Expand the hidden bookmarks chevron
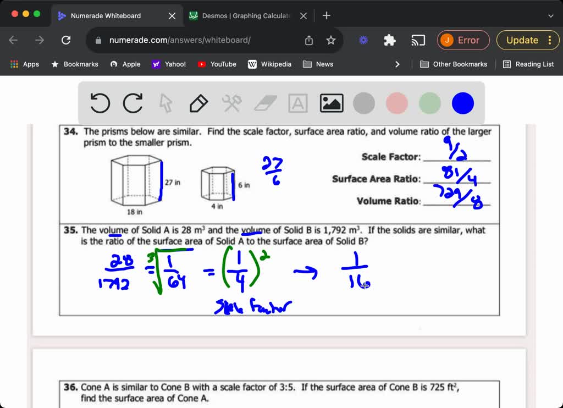563x408 pixels. (x=398, y=64)
